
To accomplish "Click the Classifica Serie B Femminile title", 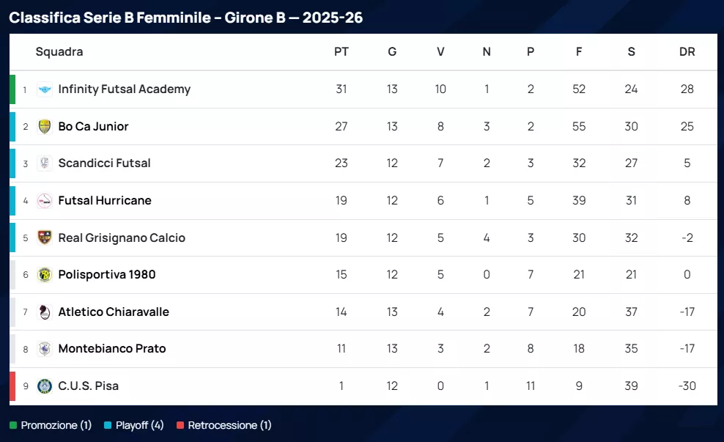I will coord(186,18).
